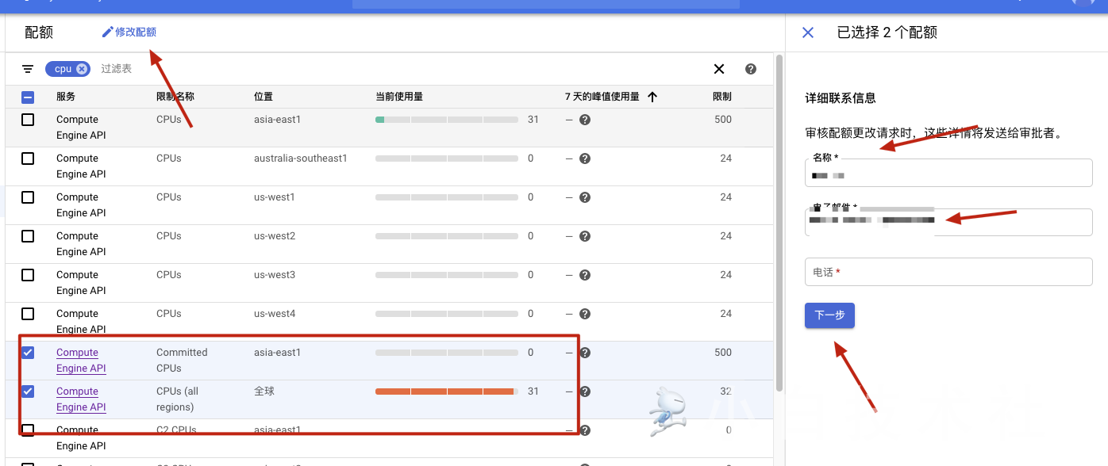Click the orange 全球 usage bar
The height and width of the screenshot is (466, 1108).
click(x=447, y=392)
